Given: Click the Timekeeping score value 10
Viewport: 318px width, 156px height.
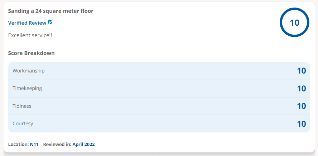Looking at the screenshot, I should tap(302, 89).
